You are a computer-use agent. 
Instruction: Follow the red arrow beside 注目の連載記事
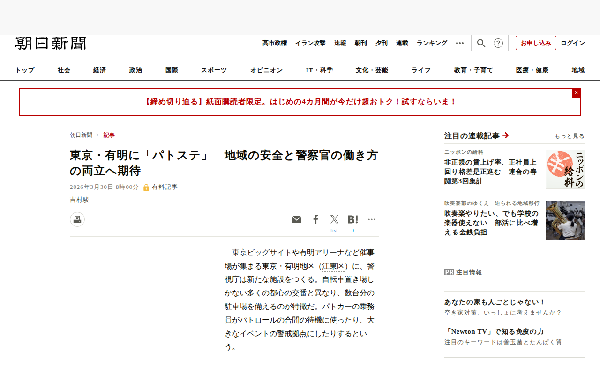pos(505,135)
